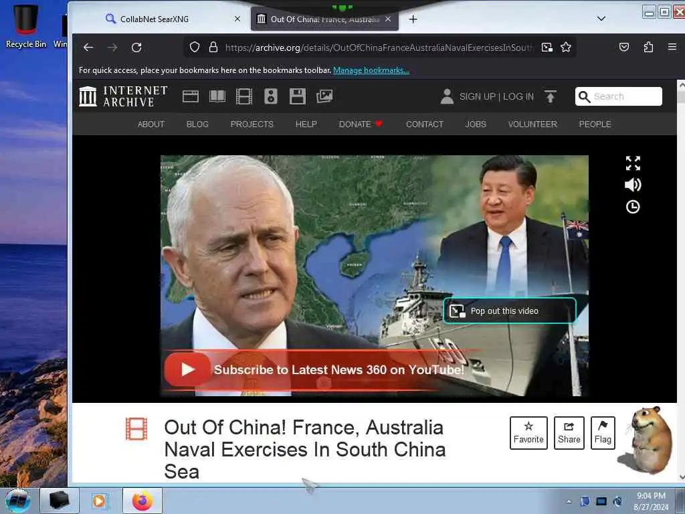Click the Upload arrow icon
Screen dimensions: 685x514
tap(551, 96)
